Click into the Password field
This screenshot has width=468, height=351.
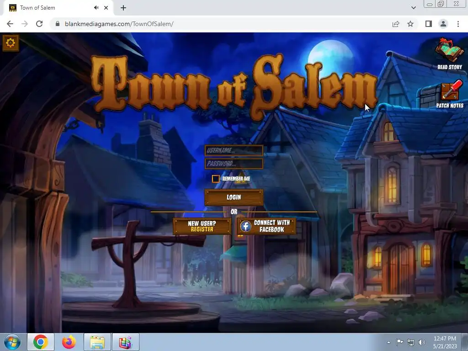234,164
